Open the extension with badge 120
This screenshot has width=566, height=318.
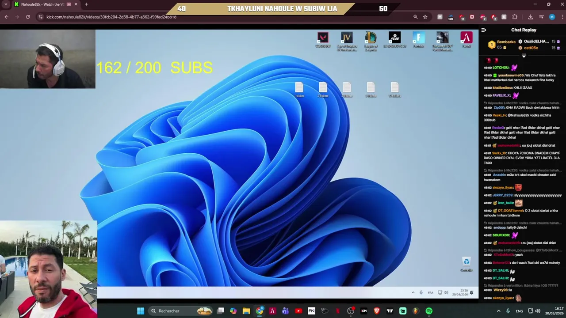450,17
